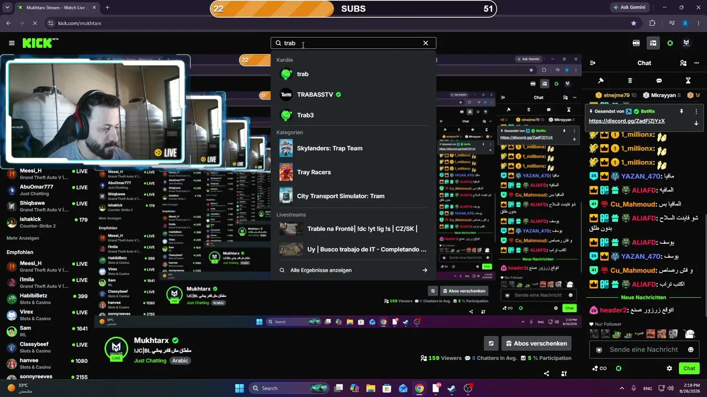Open the Skylanders: Trap Team category
The height and width of the screenshot is (397, 707).
click(x=353, y=148)
